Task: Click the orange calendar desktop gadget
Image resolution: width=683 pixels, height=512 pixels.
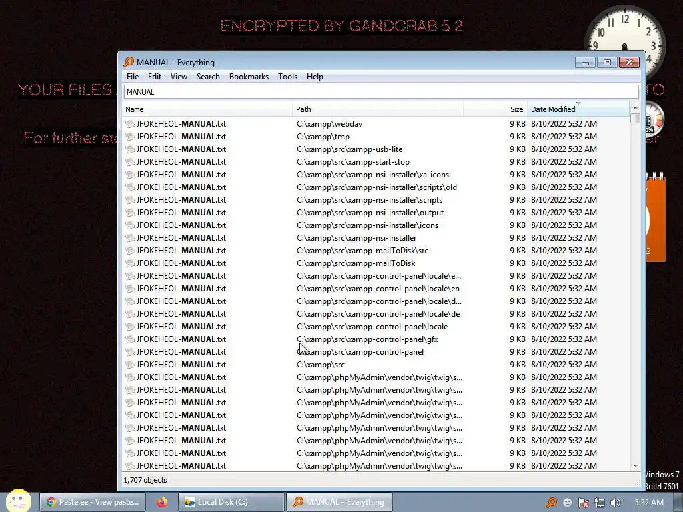Action: [656, 217]
